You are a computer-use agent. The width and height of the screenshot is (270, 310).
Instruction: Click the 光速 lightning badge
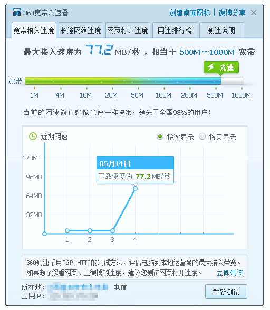pyautogui.click(x=221, y=67)
